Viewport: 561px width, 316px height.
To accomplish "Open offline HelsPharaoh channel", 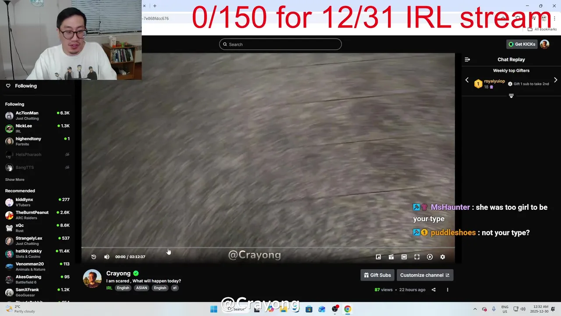I will (37, 154).
